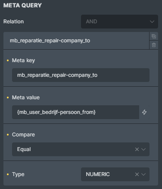Click the META QUERY heading
Image resolution: width=162 pixels, height=189 pixels.
click(x=22, y=6)
